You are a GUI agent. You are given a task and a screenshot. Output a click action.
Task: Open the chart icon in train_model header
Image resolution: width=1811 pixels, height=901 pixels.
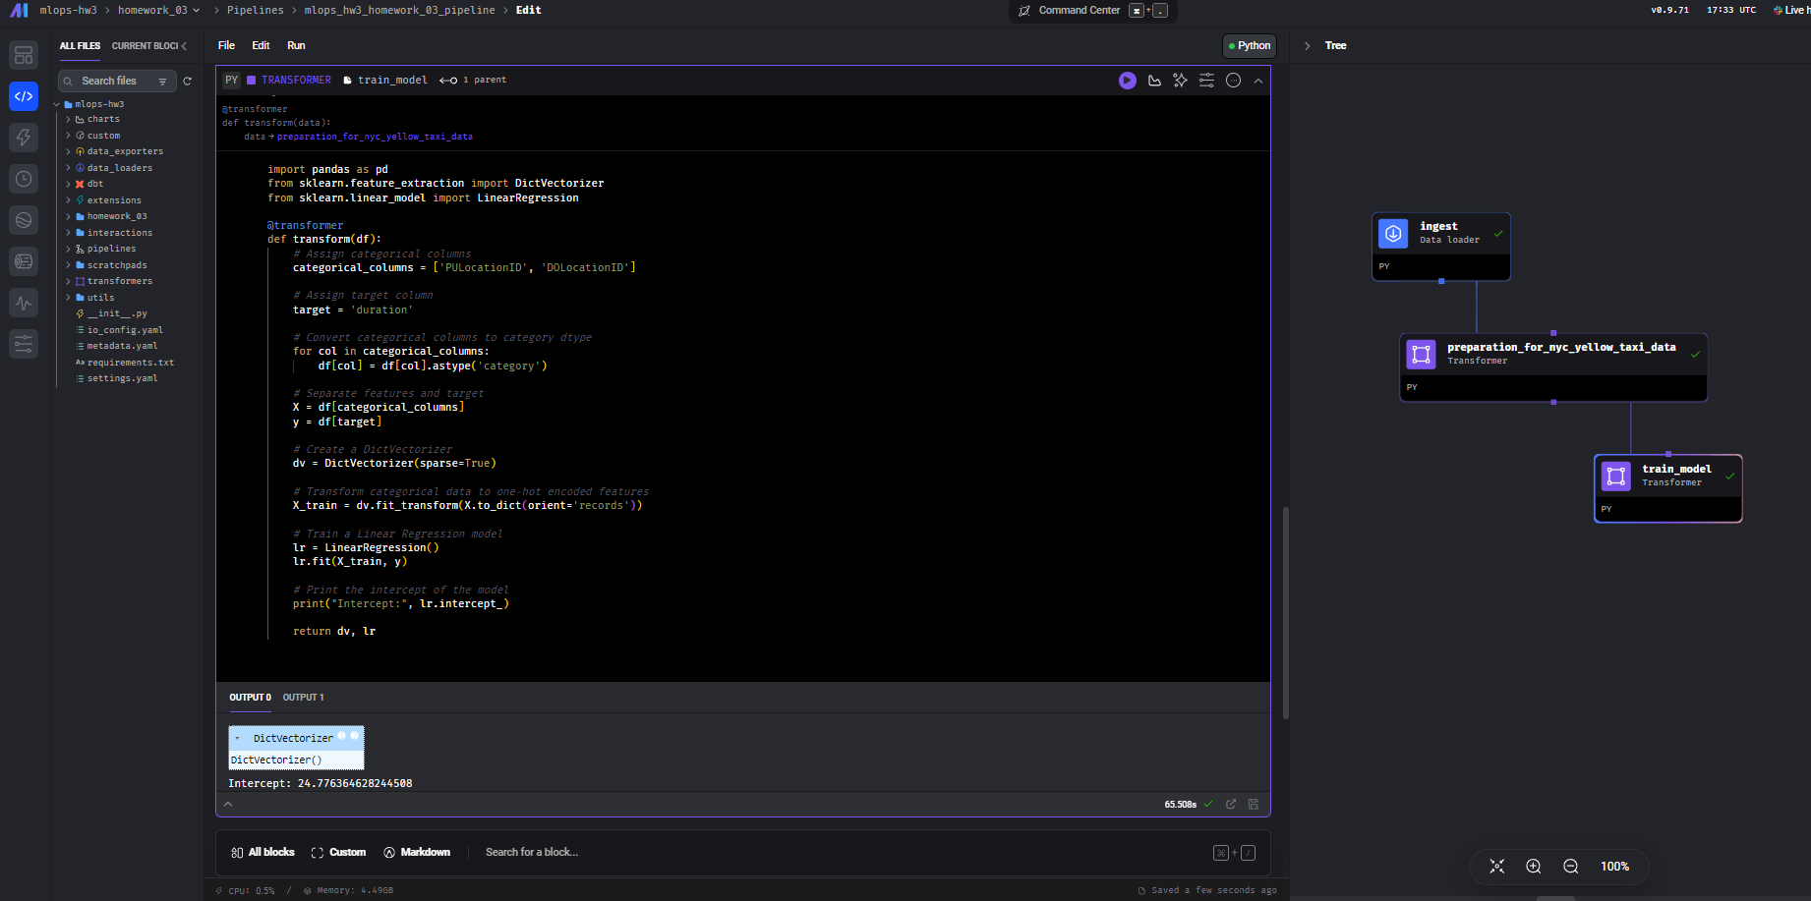(1154, 81)
